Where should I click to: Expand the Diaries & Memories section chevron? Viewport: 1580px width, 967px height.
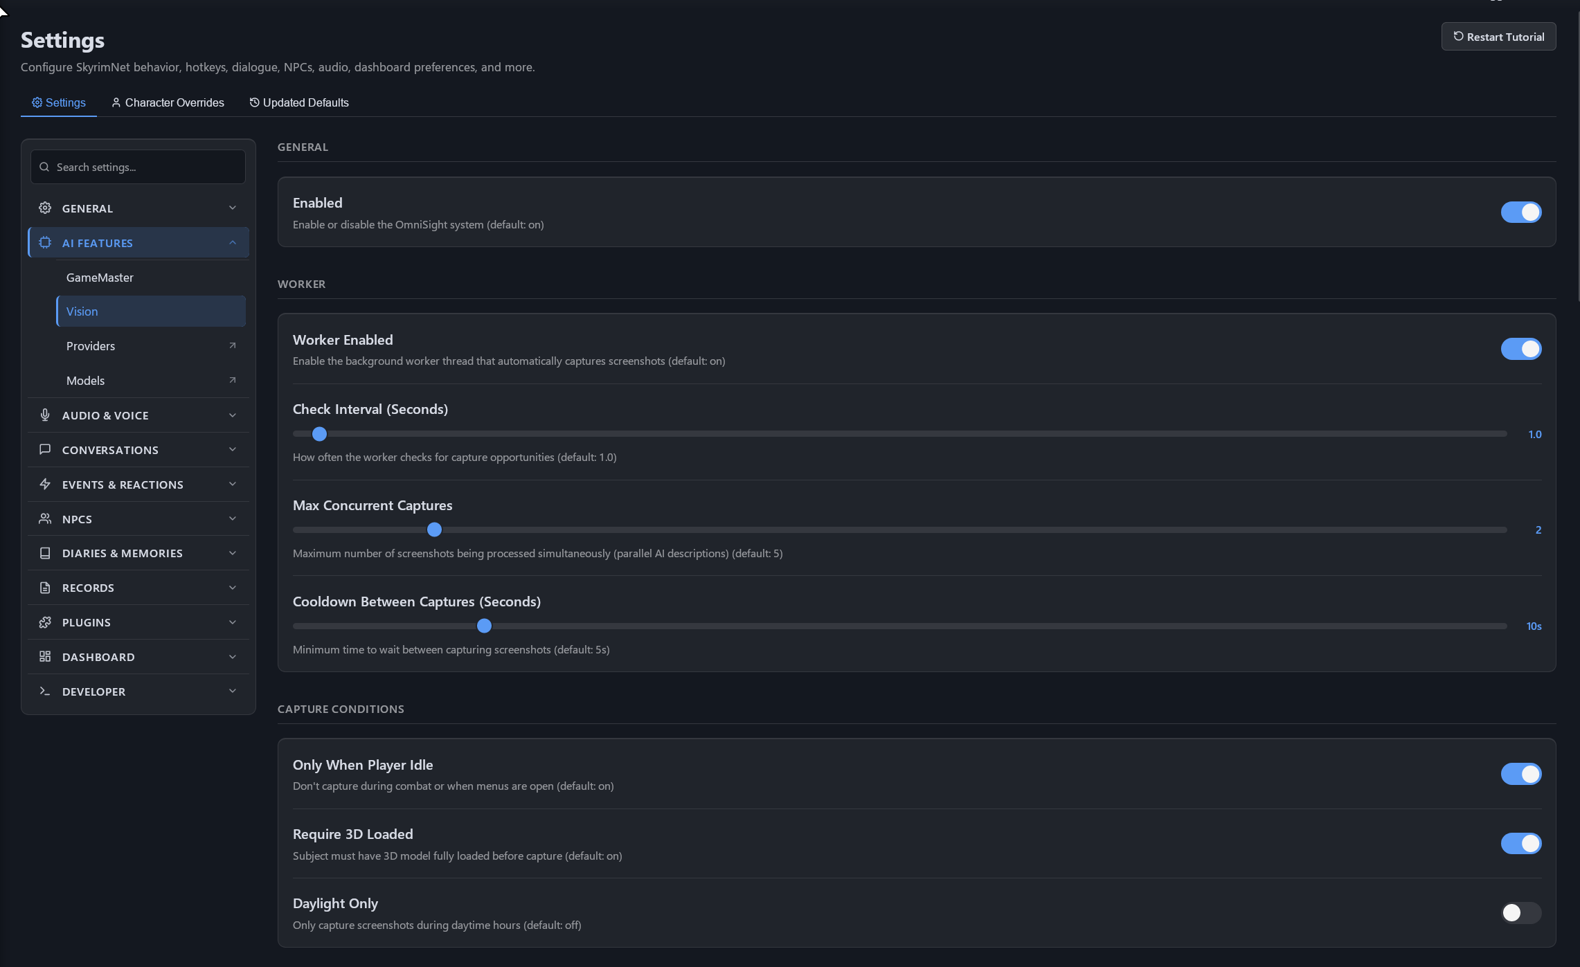tap(233, 552)
